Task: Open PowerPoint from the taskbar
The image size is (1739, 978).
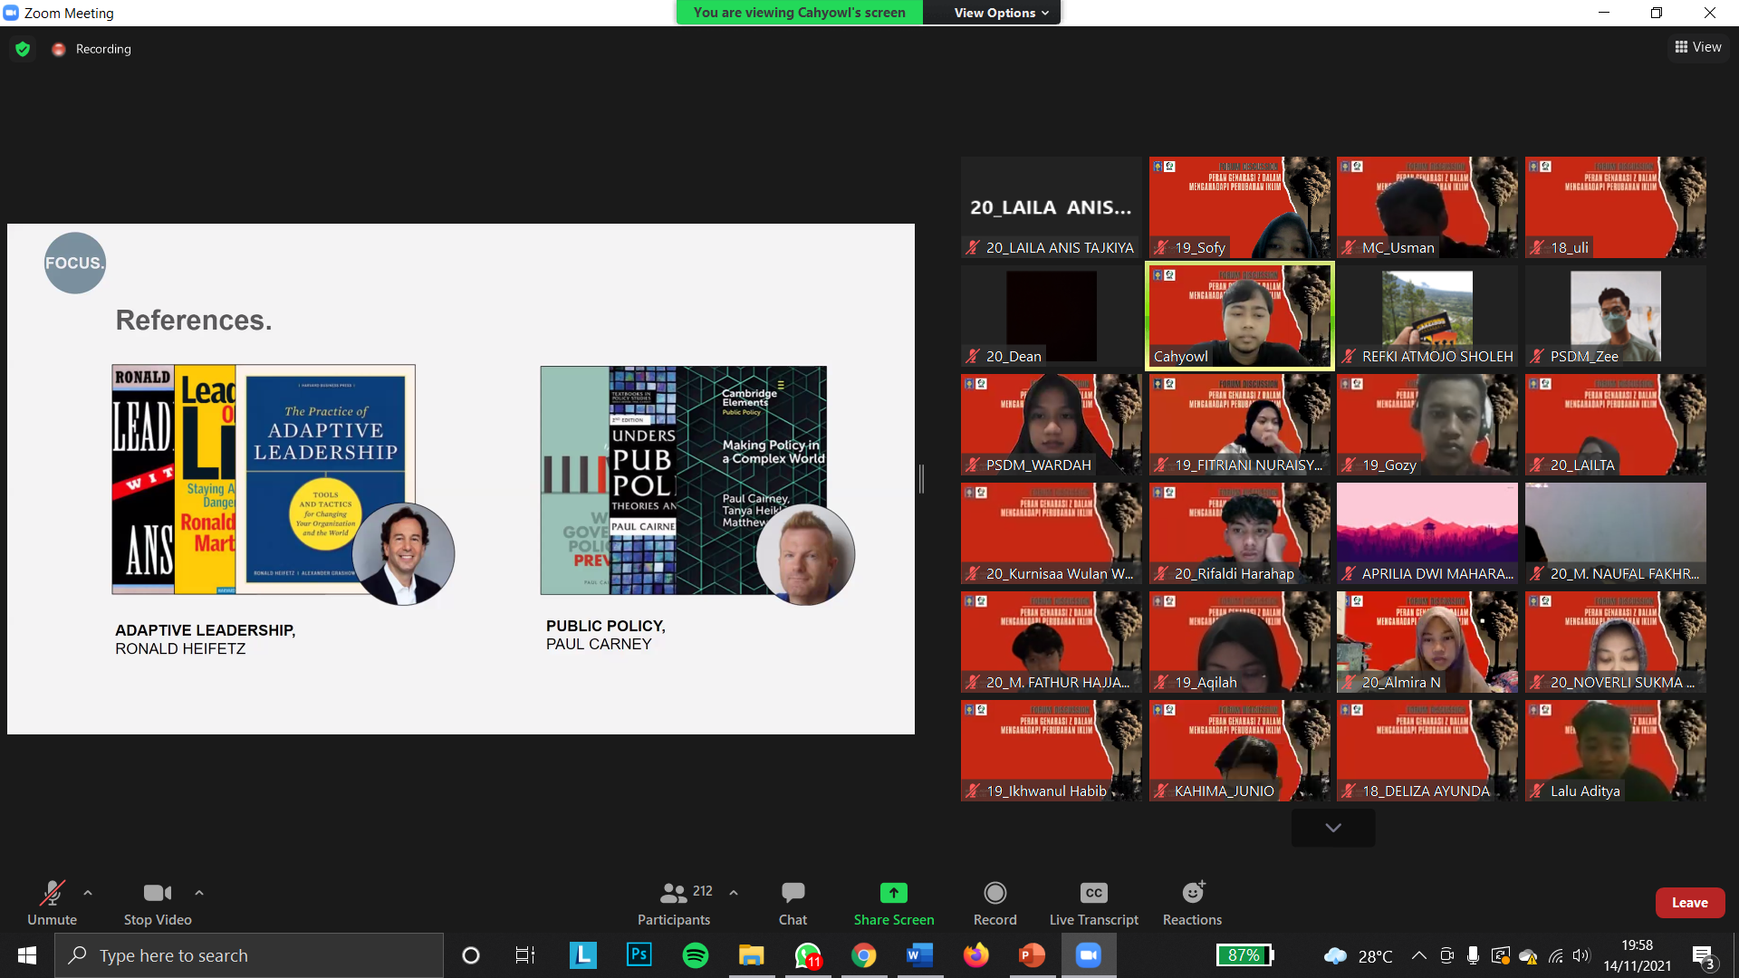Action: (x=1033, y=955)
